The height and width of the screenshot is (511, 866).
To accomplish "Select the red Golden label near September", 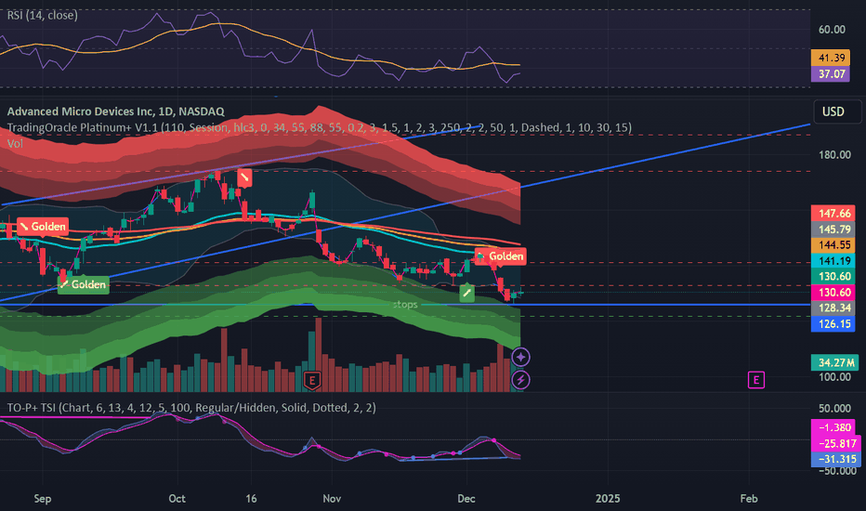I will tap(43, 227).
